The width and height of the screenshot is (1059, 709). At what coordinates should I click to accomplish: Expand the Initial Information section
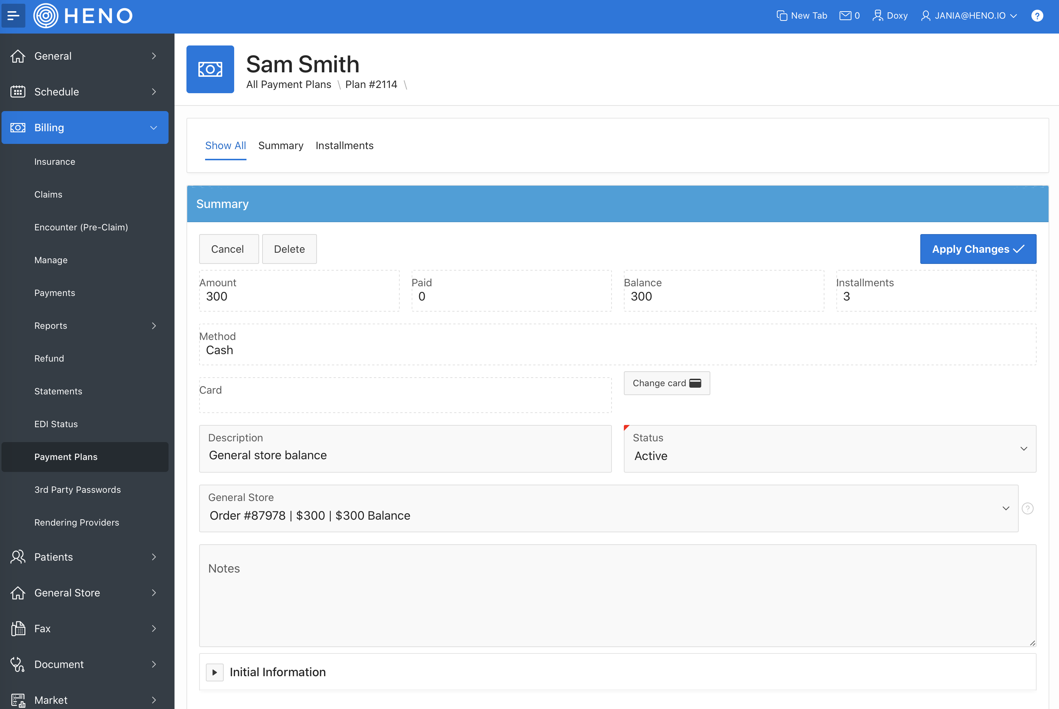(x=215, y=672)
